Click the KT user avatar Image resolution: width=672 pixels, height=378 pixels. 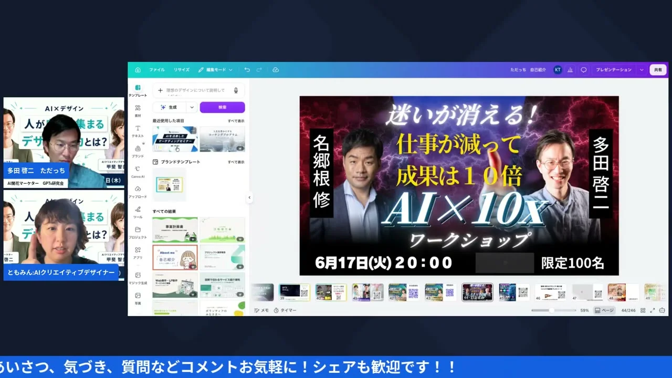[558, 70]
